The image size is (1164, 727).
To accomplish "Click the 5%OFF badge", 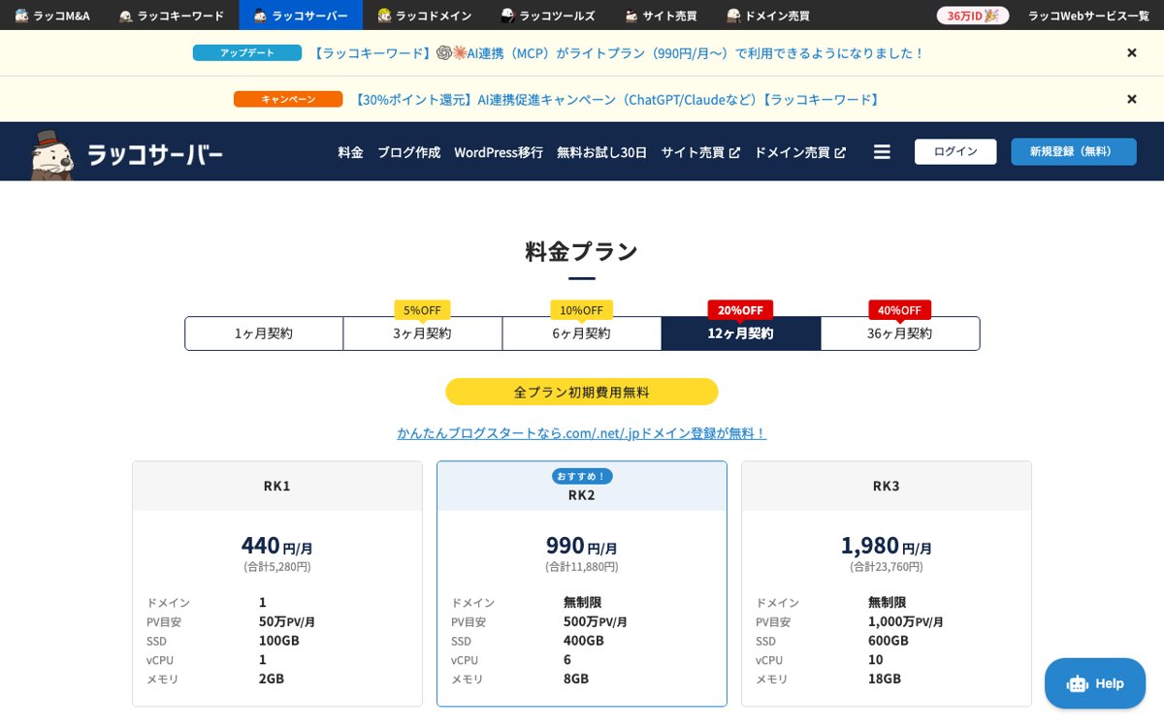I will [x=422, y=310].
